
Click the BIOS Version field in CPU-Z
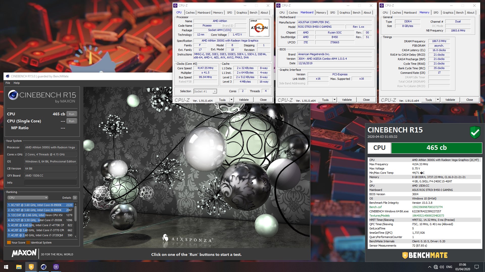[x=335, y=59]
